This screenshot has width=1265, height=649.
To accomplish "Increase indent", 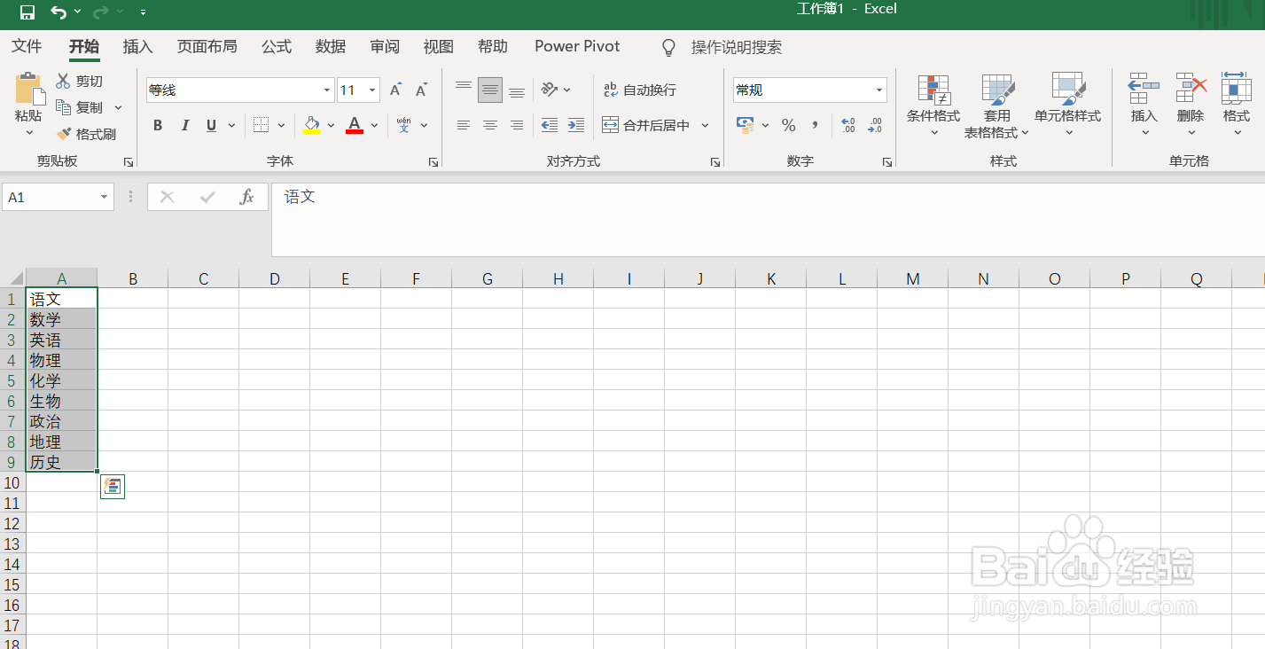I will click(576, 125).
